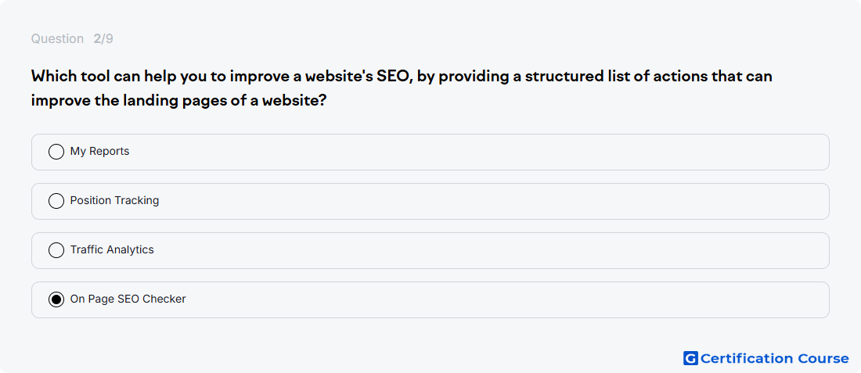Click the 'Traffic Analytics' answer label text

coord(111,250)
